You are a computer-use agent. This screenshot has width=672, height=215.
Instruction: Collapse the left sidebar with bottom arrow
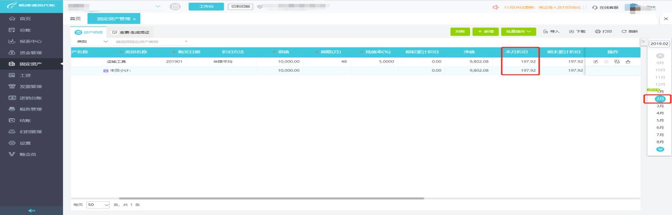(32, 210)
